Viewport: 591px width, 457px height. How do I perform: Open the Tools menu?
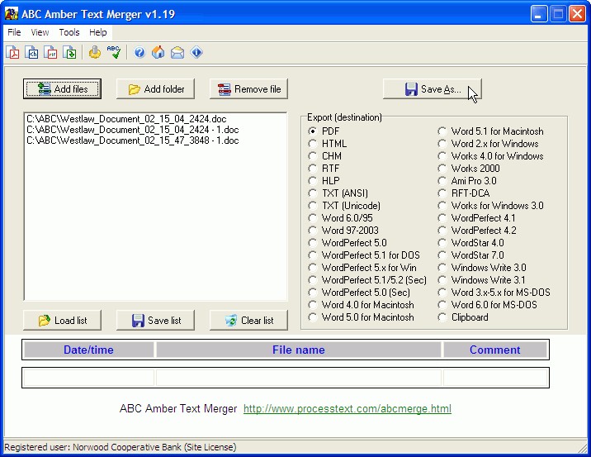tap(69, 32)
